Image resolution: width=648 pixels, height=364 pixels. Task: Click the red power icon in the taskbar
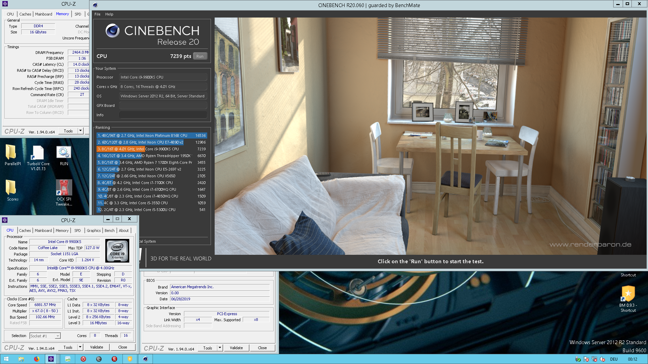pos(83,359)
